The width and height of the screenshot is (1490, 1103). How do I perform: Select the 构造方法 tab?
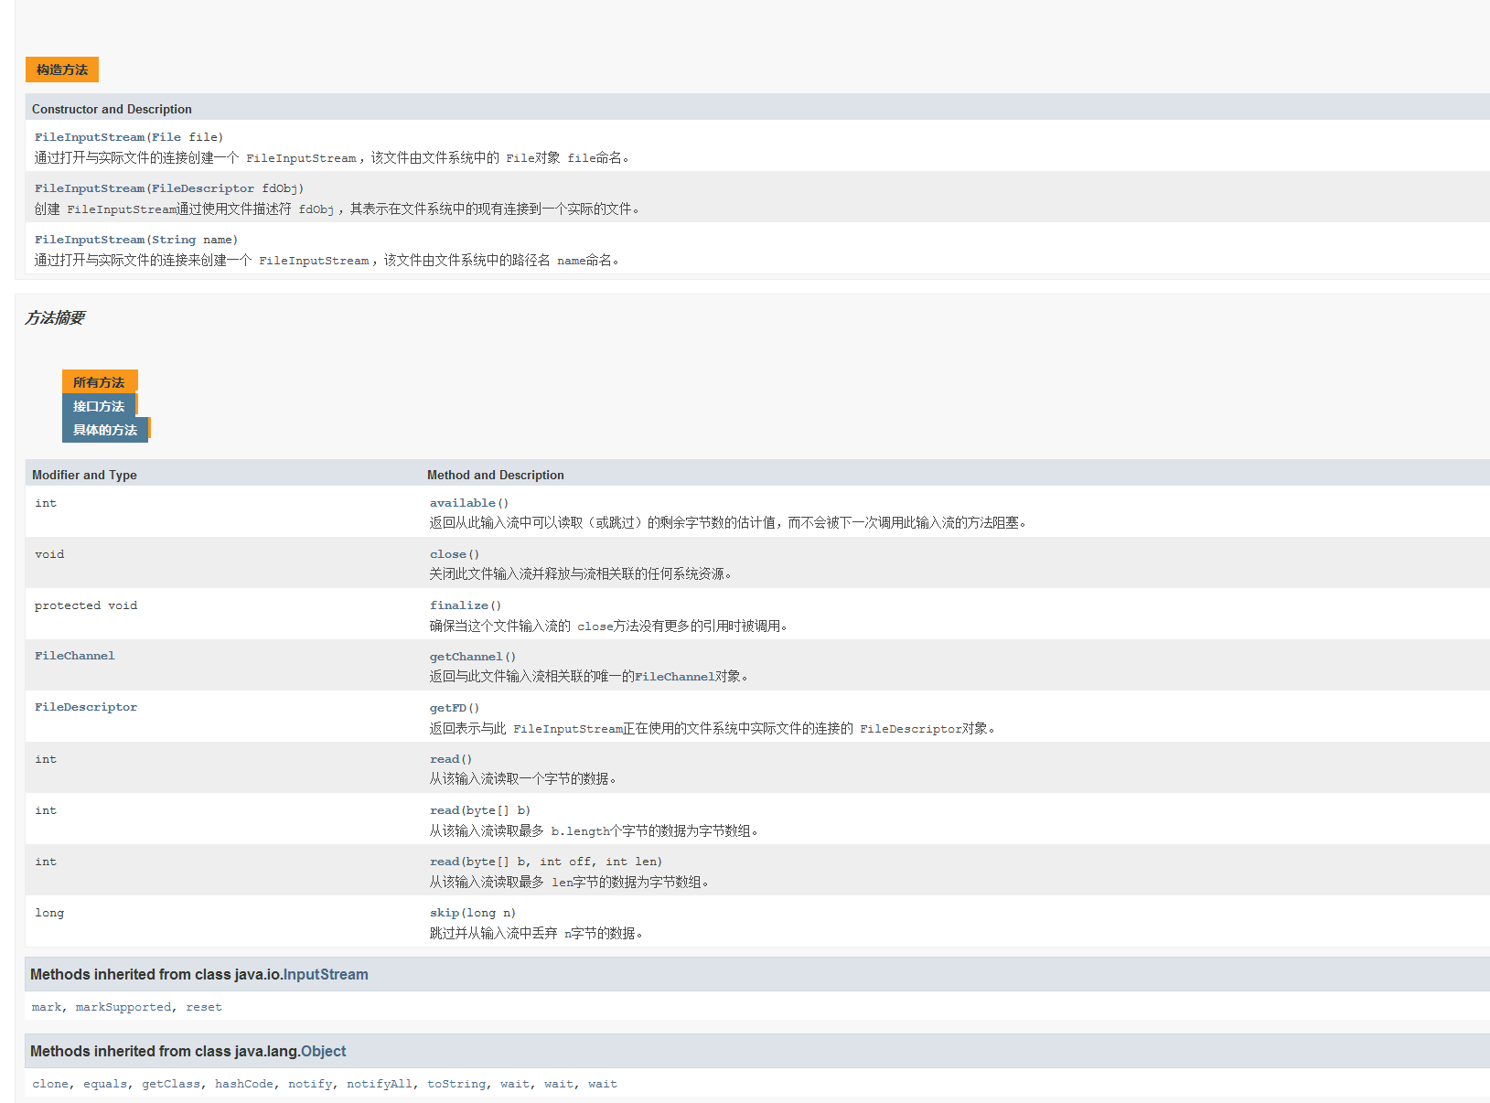[61, 70]
